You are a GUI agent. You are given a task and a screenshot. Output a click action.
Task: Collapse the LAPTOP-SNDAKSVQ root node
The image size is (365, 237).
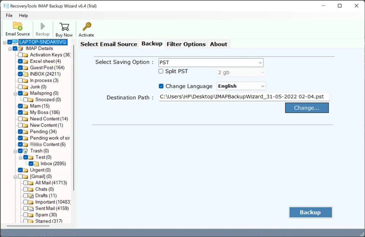5,42
